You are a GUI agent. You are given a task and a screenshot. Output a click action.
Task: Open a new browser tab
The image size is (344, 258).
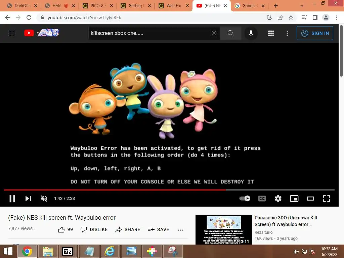click(x=276, y=6)
